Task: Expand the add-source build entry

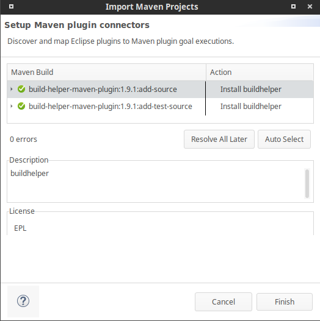Action: (x=12, y=89)
